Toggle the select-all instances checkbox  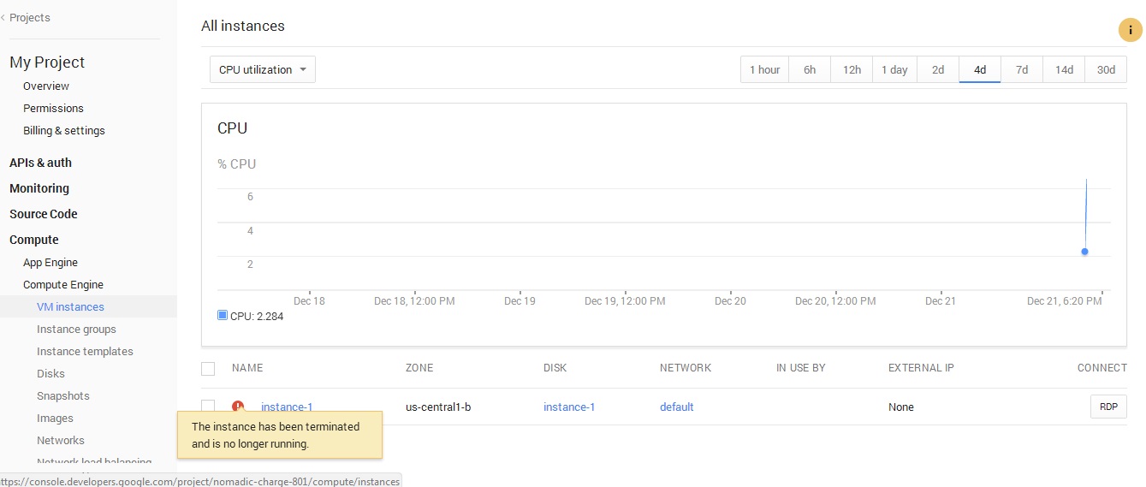click(x=208, y=368)
